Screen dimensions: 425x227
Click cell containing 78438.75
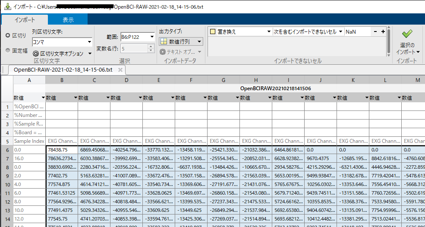pos(62,149)
